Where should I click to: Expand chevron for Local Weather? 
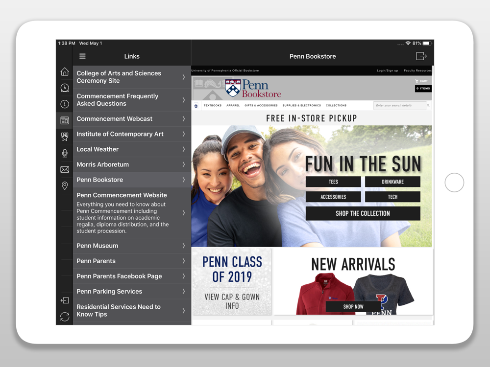pos(184,149)
